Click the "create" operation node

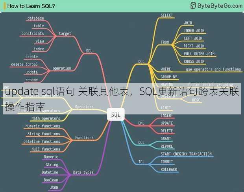[x=31, y=57]
